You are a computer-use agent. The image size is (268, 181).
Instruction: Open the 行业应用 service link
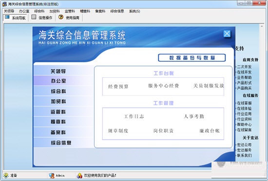click(244, 114)
